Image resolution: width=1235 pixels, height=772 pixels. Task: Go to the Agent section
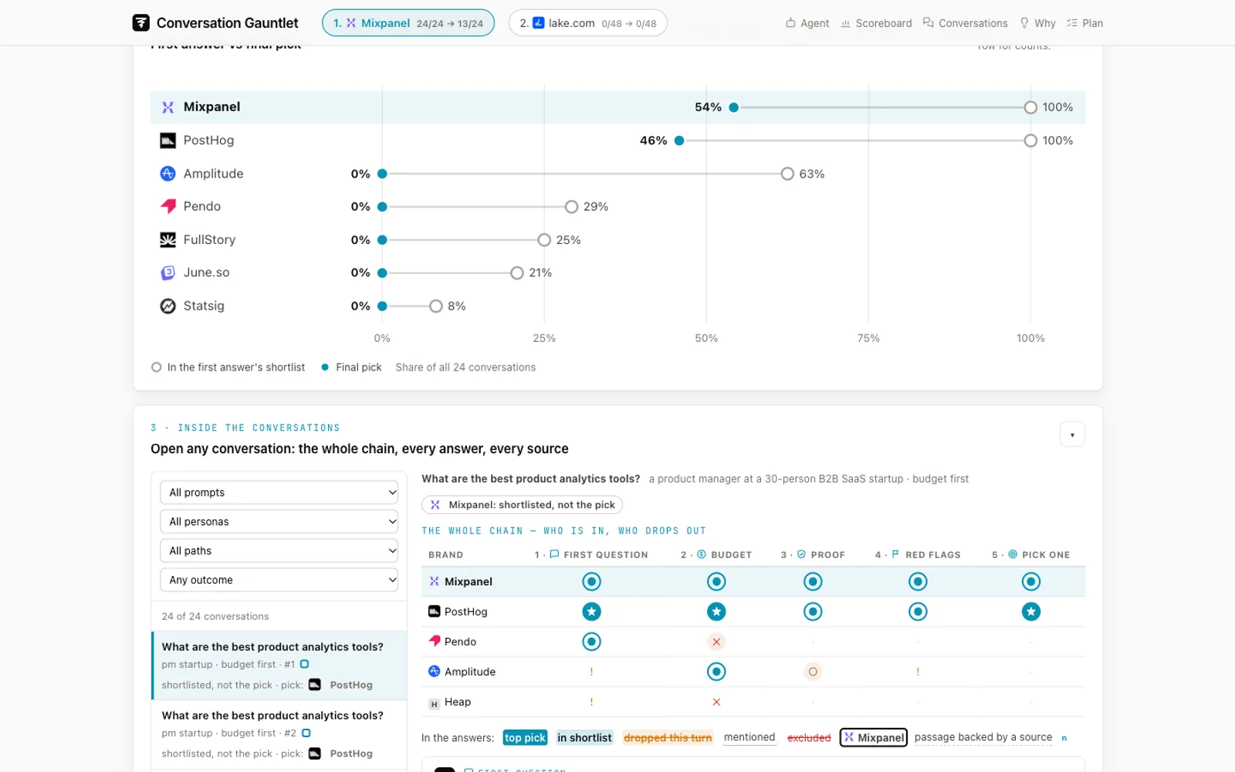tap(807, 23)
